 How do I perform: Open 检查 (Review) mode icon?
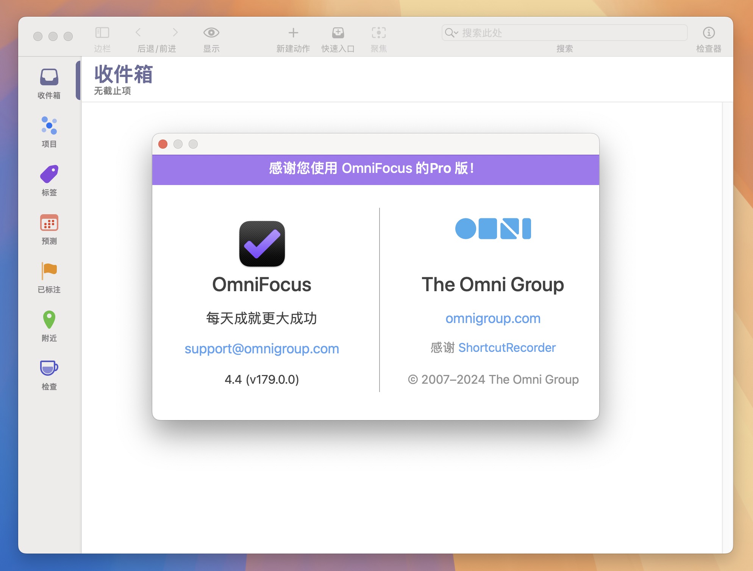50,368
